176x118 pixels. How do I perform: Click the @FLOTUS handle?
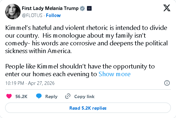32,15
